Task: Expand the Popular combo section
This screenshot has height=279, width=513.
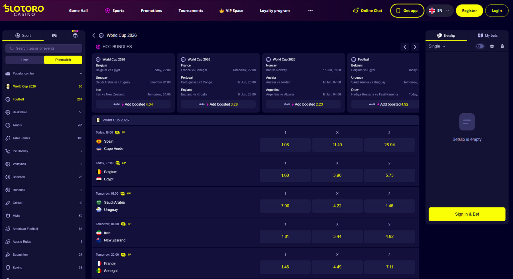Action: coord(44,74)
